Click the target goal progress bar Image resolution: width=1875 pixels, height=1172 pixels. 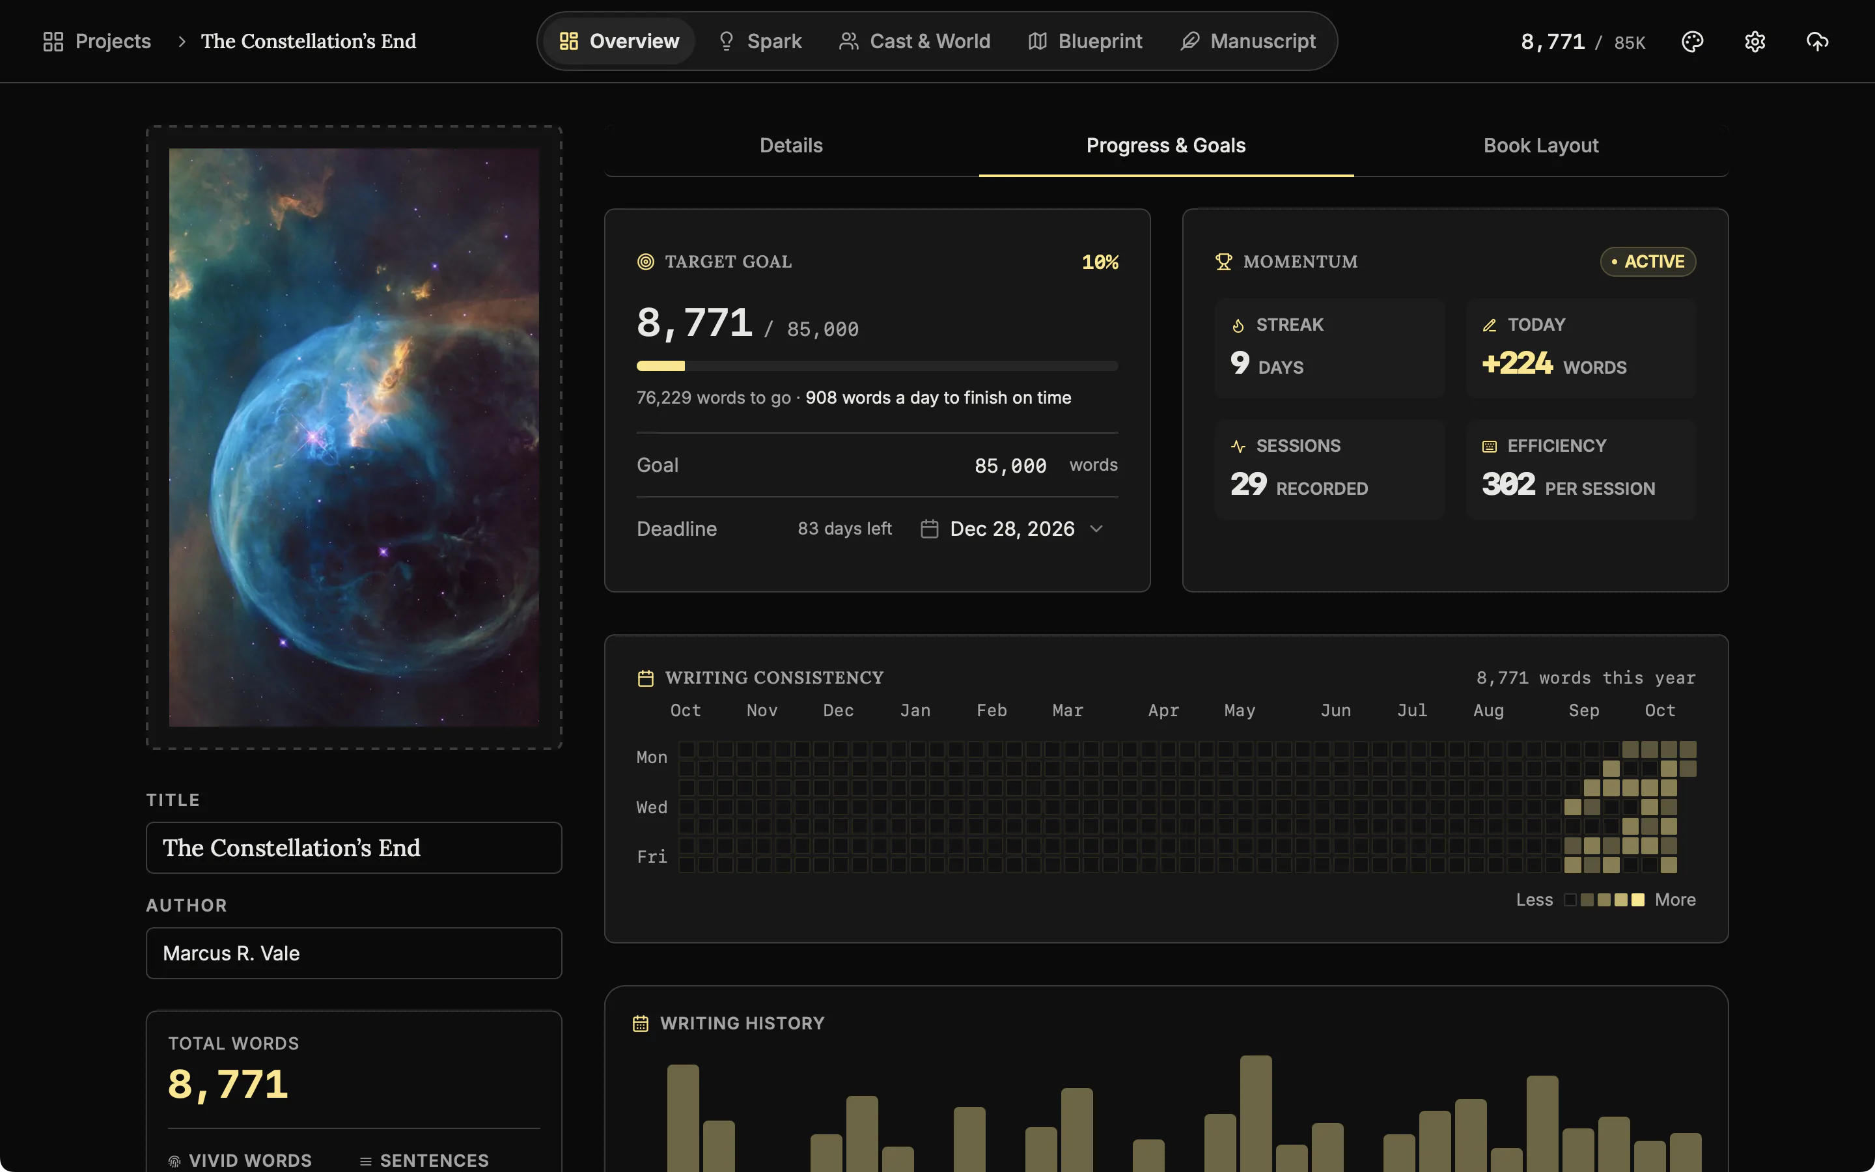tap(877, 366)
